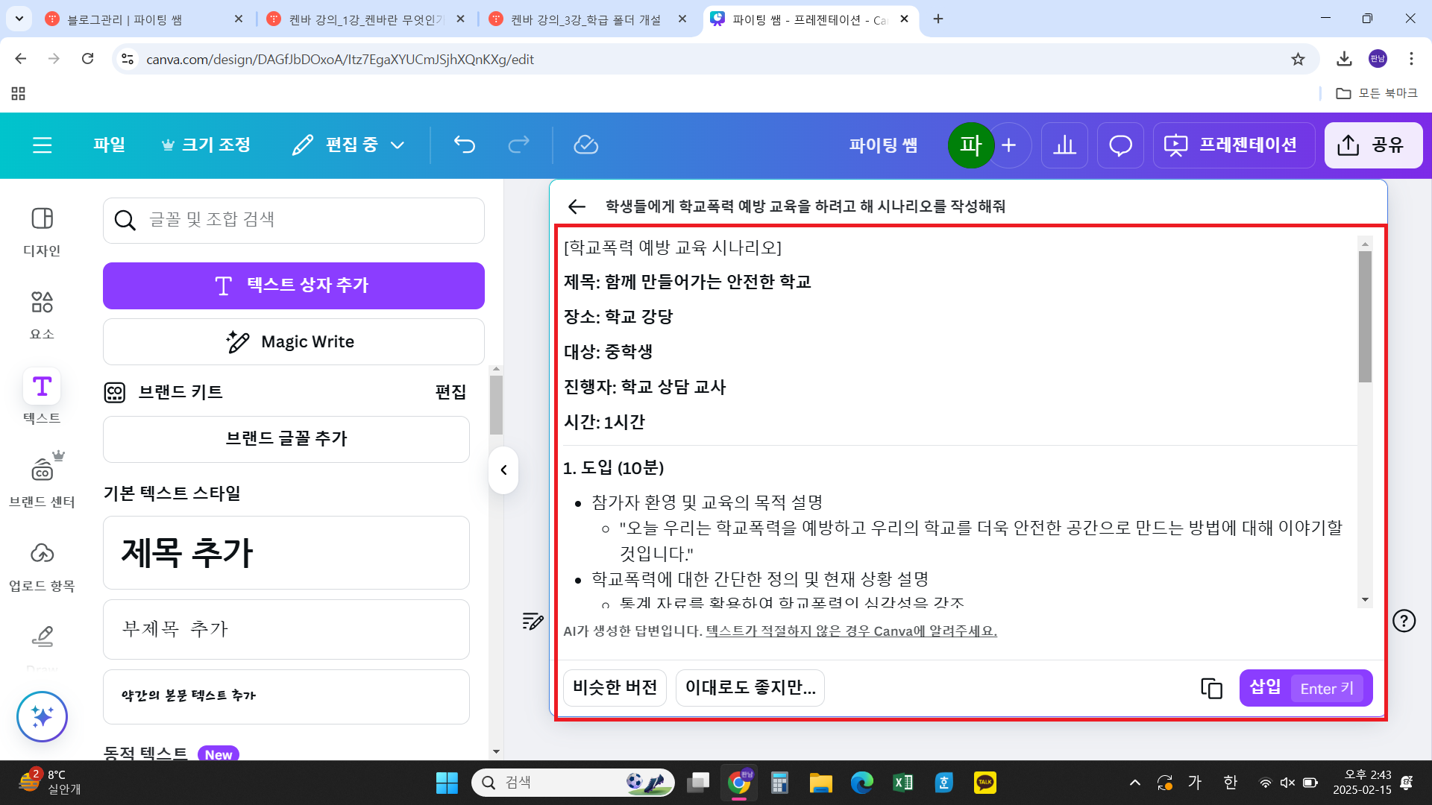The width and height of the screenshot is (1432, 805).
Task: Request 비슷한 버전 of the AI text
Action: coord(615,687)
